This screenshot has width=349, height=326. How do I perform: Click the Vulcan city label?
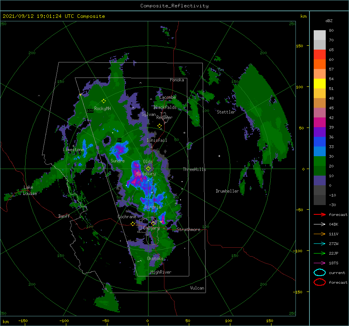coord(197,288)
